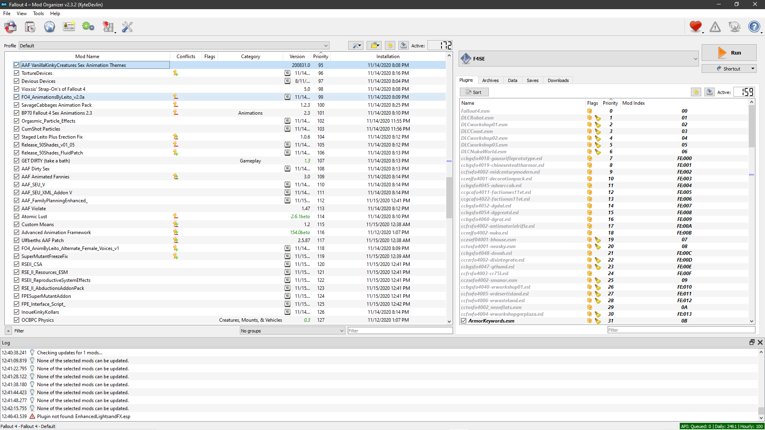
Task: Click conflict flag icon for TortureDevices
Action: point(175,73)
